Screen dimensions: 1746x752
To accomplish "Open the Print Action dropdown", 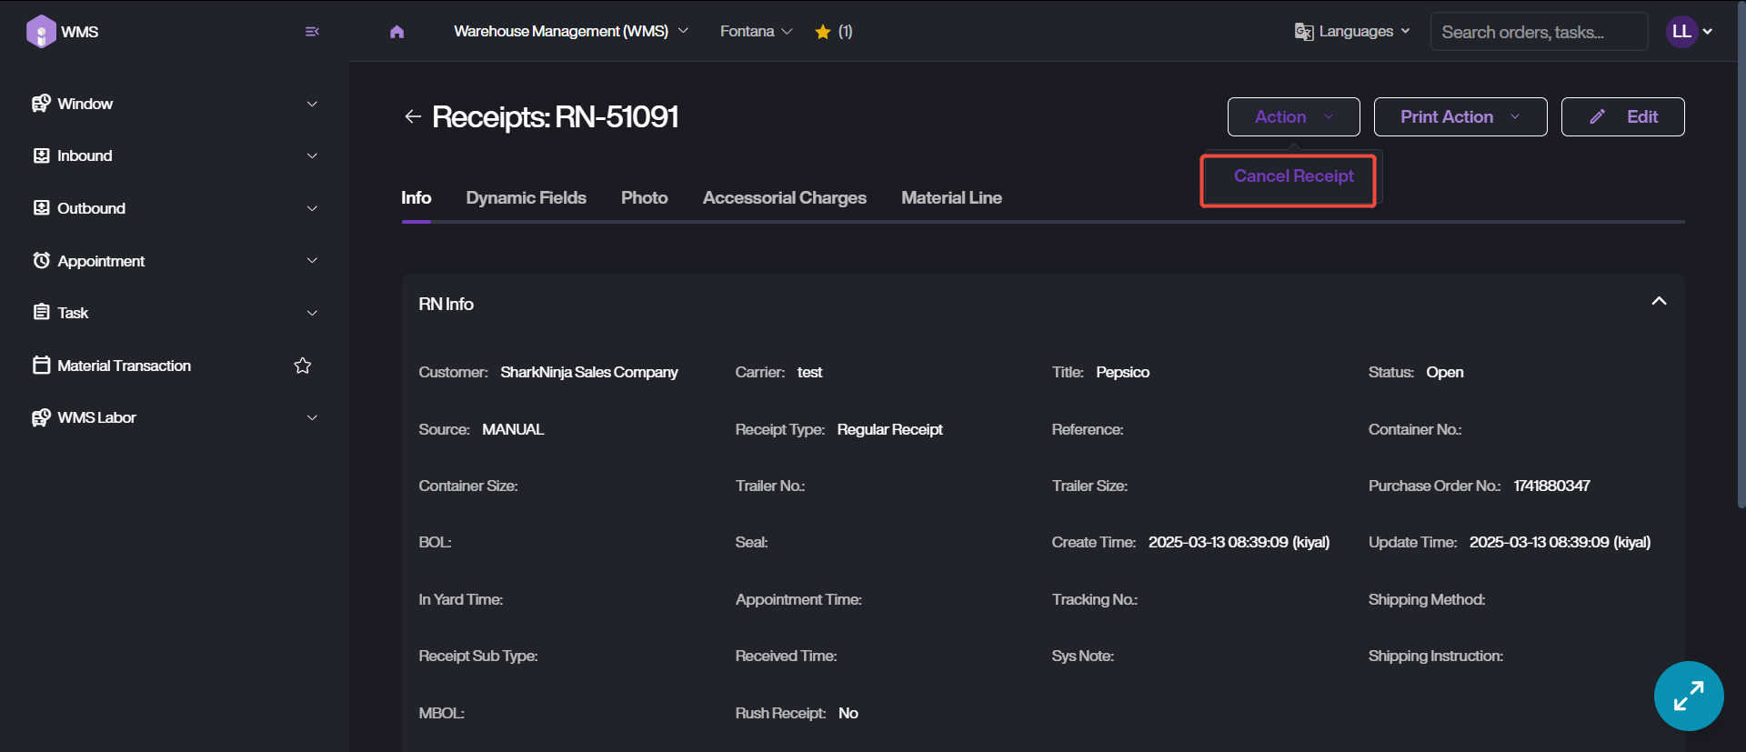I will pos(1460,117).
